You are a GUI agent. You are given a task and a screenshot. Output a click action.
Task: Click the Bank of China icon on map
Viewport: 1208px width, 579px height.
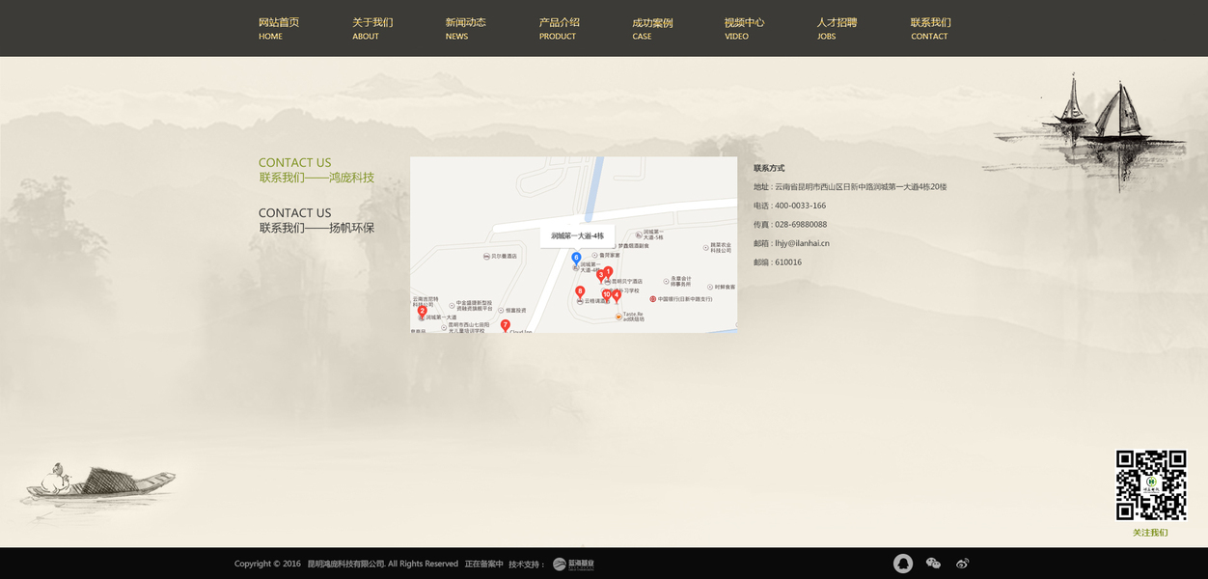653,299
